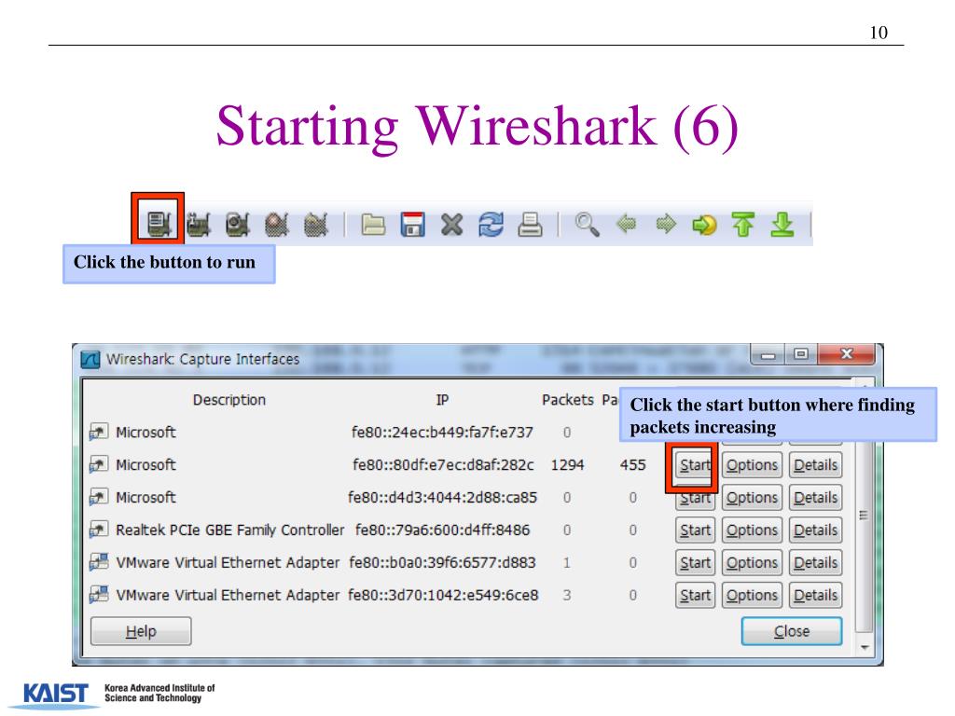Click the packet count 1294
955x716 pixels.
[567, 465]
